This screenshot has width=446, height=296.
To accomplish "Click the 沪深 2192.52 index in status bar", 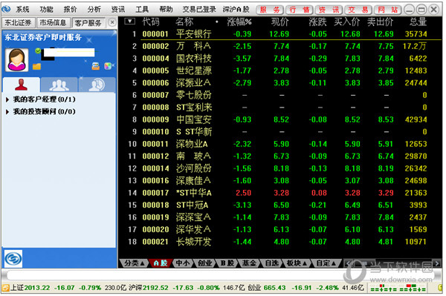I will point(149,288).
